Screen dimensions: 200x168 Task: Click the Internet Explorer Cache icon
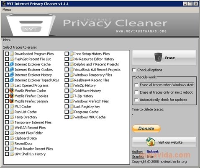[x=12, y=64]
